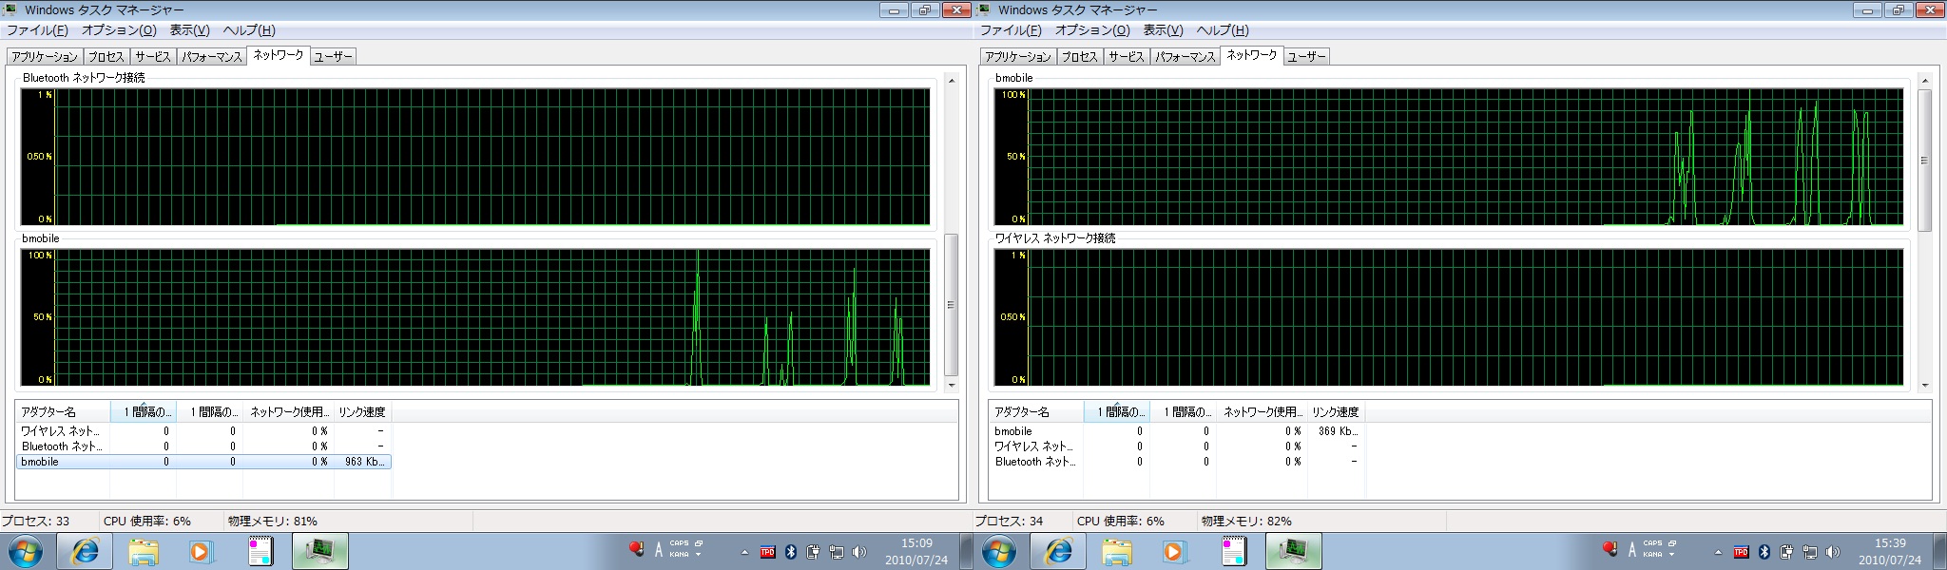Sort by アダプター名 column in left Task Manager
The image size is (1947, 570).
coord(63,411)
